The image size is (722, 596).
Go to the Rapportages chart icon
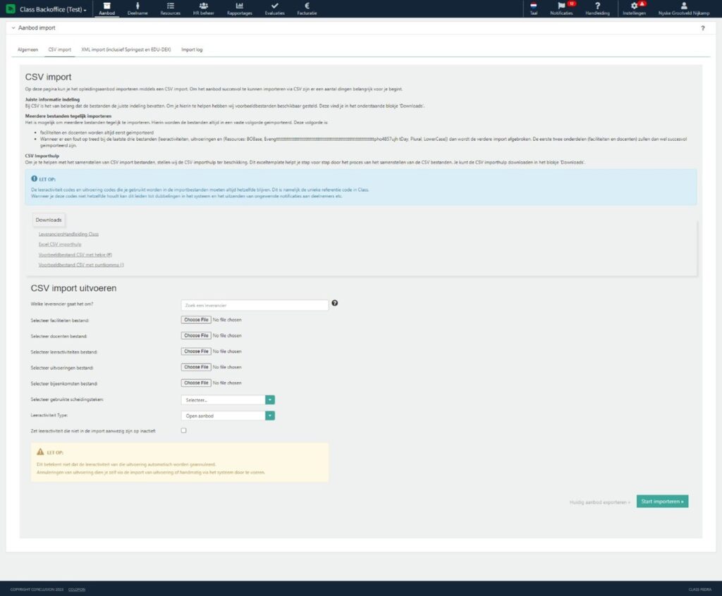240,6
